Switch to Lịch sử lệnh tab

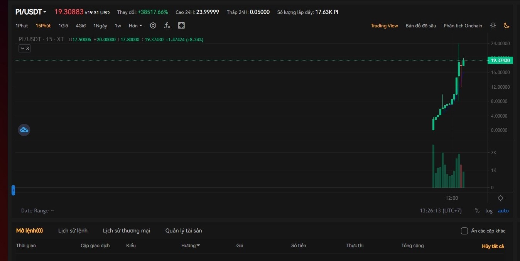coord(73,231)
